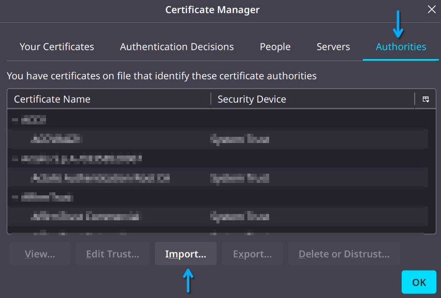Click the Delete or Distrust... button

344,254
